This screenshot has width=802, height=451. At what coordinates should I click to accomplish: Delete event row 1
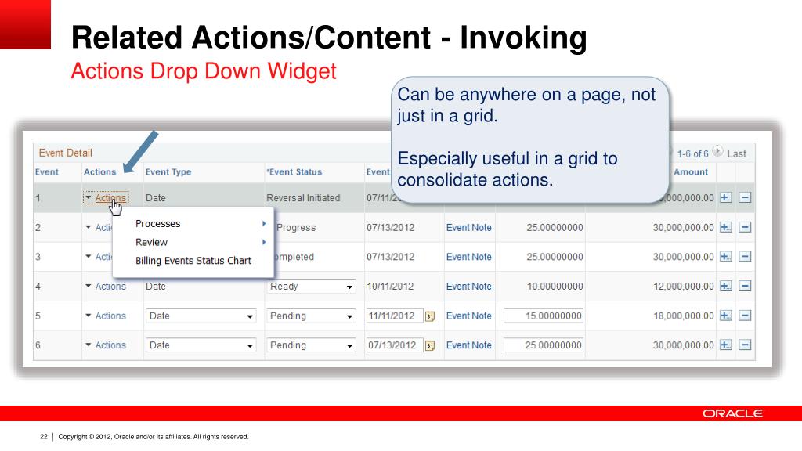(x=746, y=197)
